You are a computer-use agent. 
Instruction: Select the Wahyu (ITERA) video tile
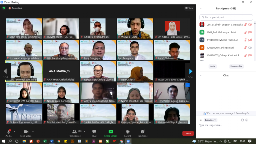coord(135,28)
